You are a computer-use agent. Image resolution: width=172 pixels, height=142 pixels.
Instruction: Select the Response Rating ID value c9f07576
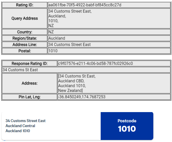[x=95, y=64]
